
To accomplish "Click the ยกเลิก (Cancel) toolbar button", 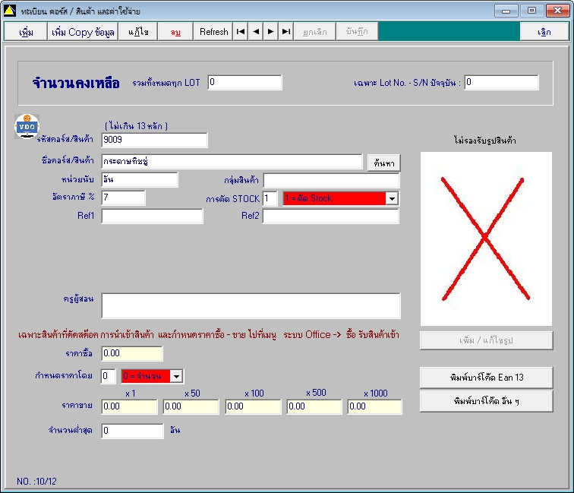I will (315, 31).
